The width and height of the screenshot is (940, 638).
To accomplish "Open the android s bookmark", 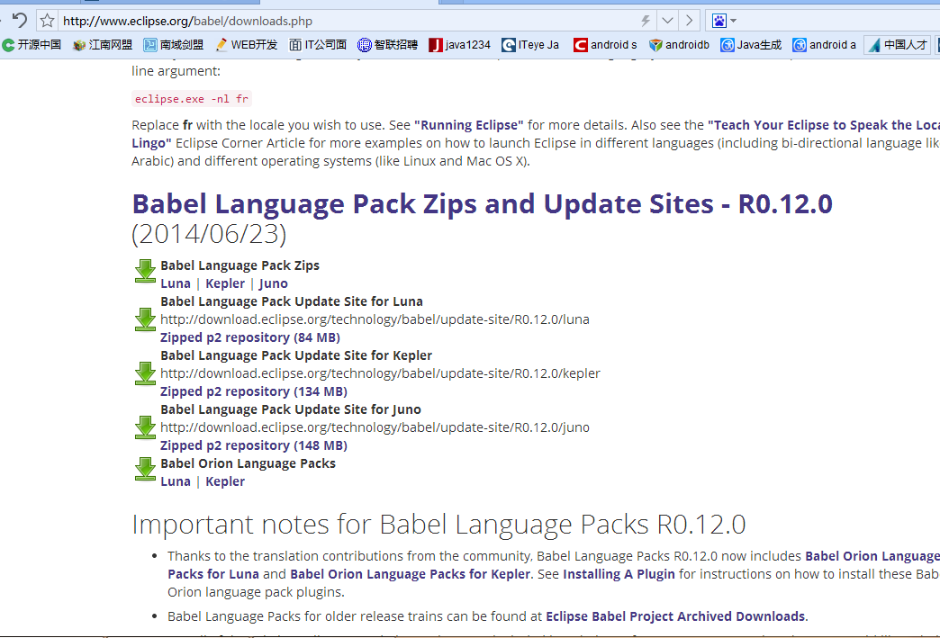I will pyautogui.click(x=605, y=45).
